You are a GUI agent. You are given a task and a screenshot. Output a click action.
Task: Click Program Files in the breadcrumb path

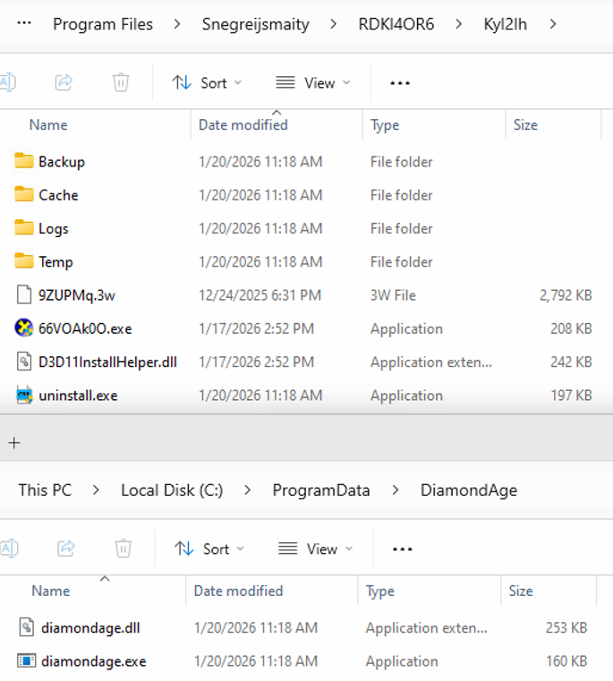coord(103,24)
